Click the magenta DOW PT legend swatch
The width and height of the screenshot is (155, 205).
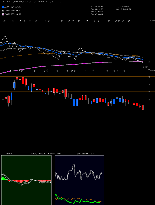coord(3,14)
